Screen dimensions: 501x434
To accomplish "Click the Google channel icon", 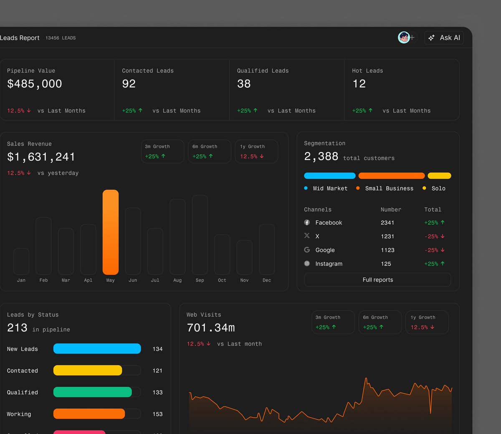I will [x=307, y=250].
